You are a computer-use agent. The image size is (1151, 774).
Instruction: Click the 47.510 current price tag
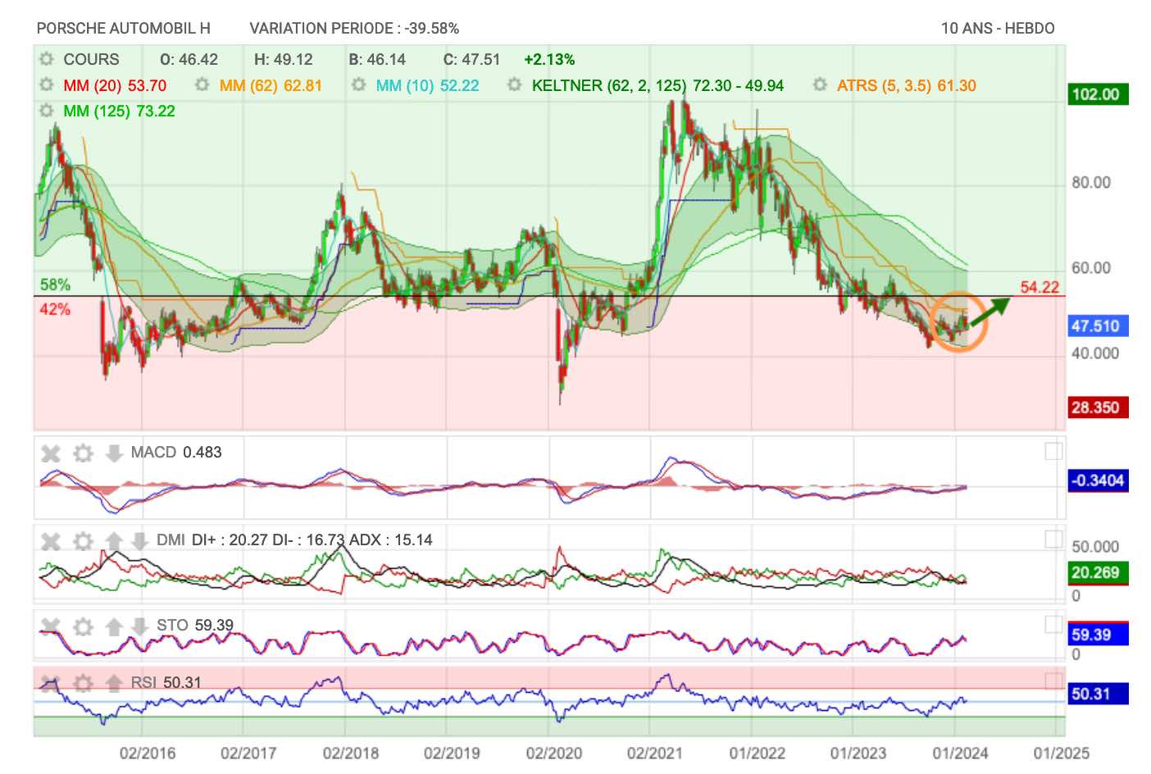click(1098, 326)
